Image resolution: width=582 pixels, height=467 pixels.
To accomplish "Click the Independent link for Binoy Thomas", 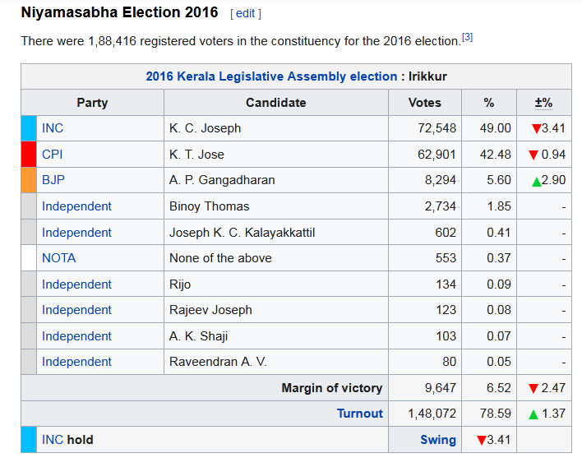I will (76, 206).
